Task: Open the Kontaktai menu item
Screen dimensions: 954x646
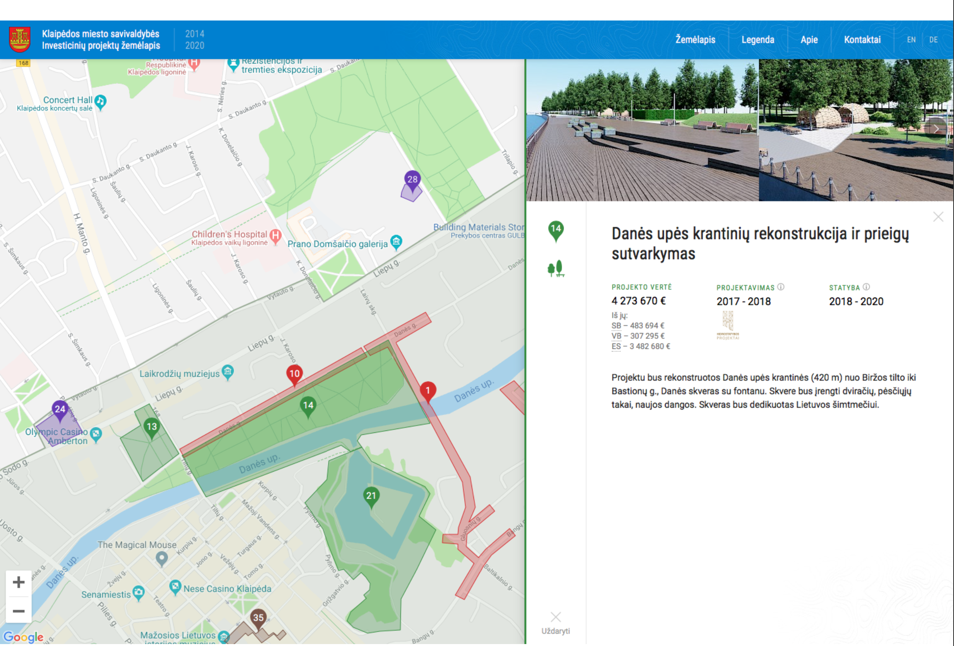Action: [862, 40]
